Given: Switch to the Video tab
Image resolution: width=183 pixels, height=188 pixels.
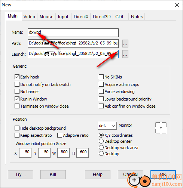Looking at the screenshot, I should coord(29,17).
